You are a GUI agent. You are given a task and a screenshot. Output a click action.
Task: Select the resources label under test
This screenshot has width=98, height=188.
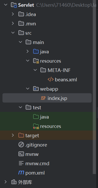coord(51,126)
